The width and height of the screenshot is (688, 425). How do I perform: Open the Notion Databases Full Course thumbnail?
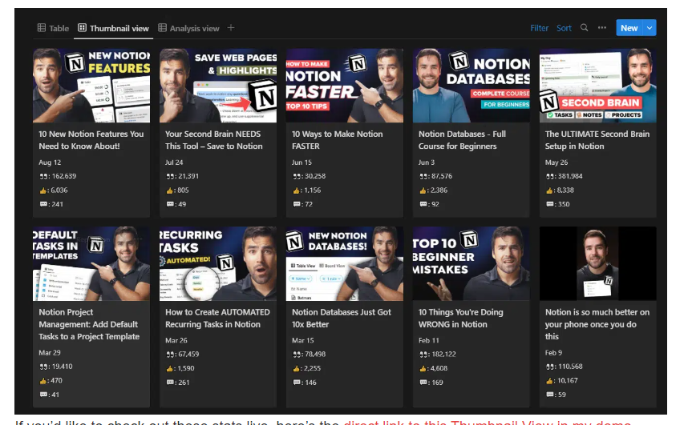point(471,86)
